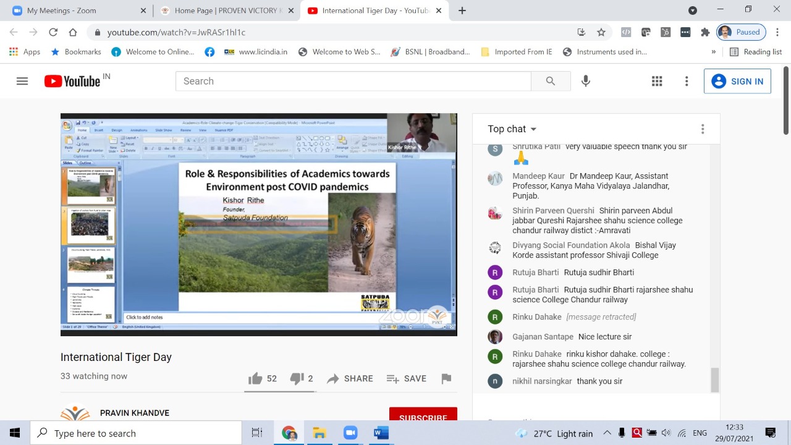Start voice search with microphone icon
Image resolution: width=791 pixels, height=445 pixels.
tap(586, 81)
